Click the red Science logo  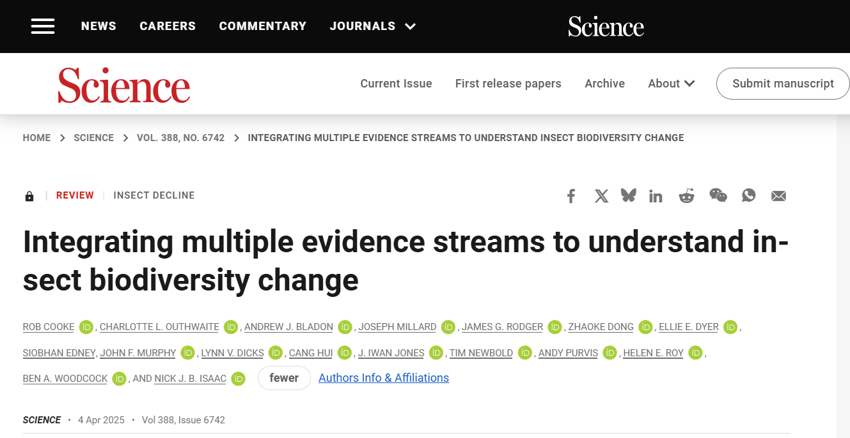click(124, 85)
